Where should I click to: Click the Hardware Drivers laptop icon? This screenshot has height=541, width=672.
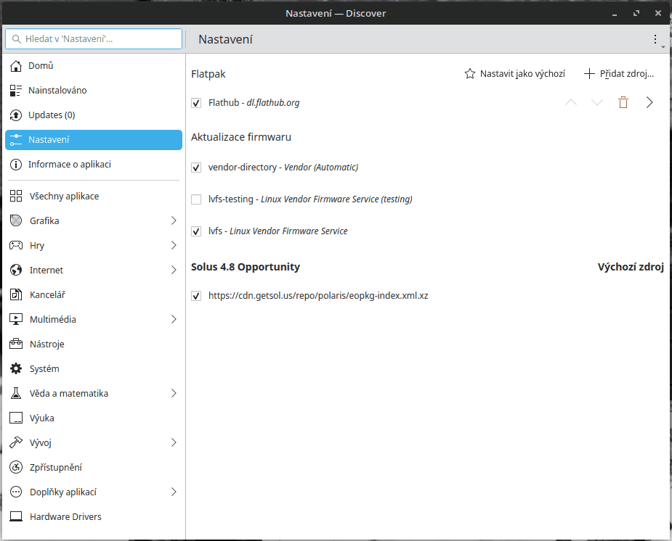[x=16, y=517]
